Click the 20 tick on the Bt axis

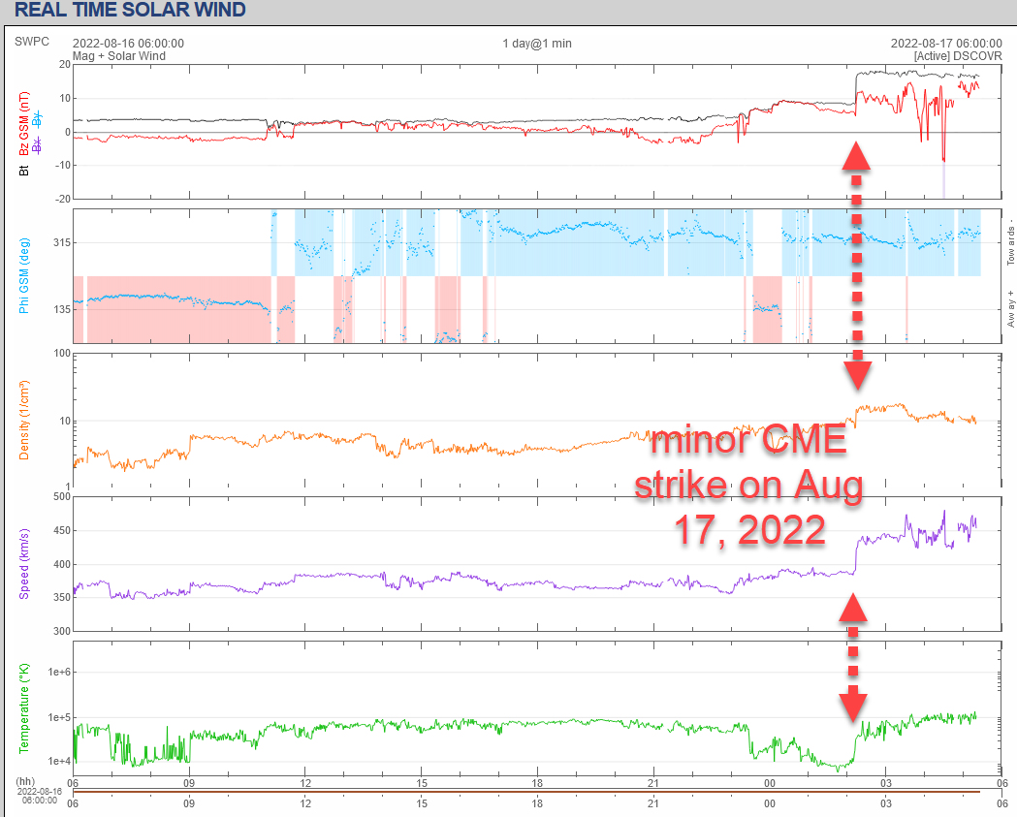(x=64, y=64)
